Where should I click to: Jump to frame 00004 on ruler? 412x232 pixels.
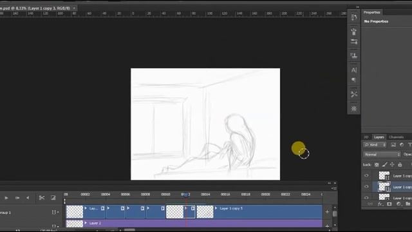(x=106, y=195)
